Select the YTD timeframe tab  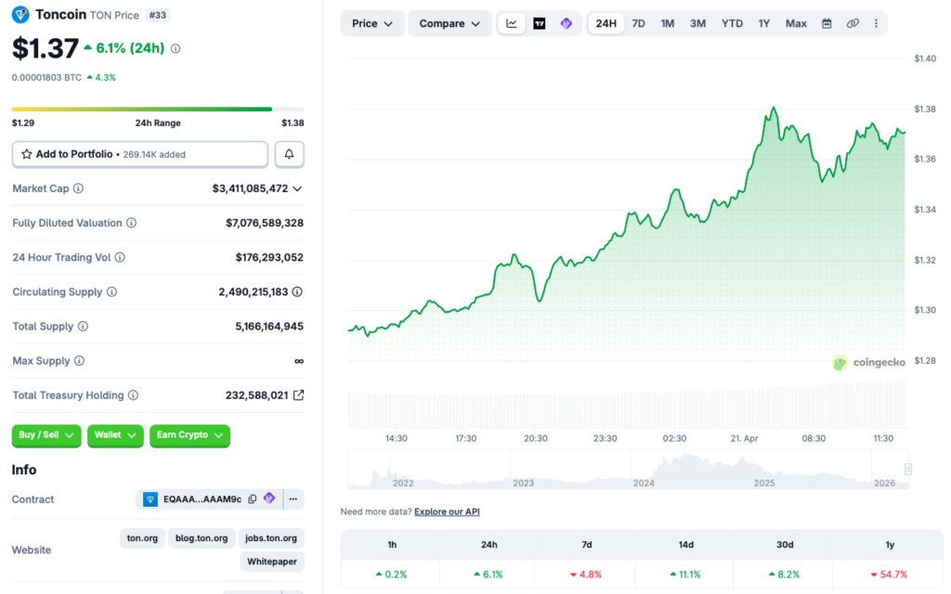(732, 23)
